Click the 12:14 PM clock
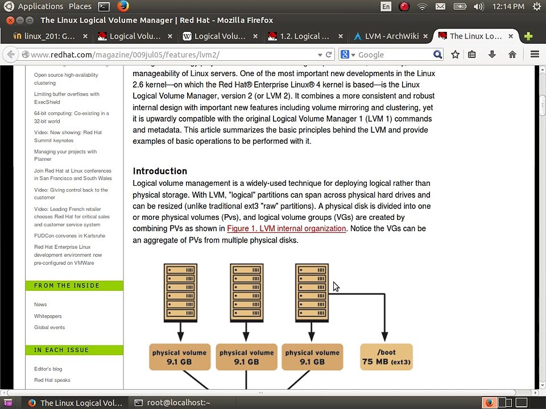 [508, 6]
